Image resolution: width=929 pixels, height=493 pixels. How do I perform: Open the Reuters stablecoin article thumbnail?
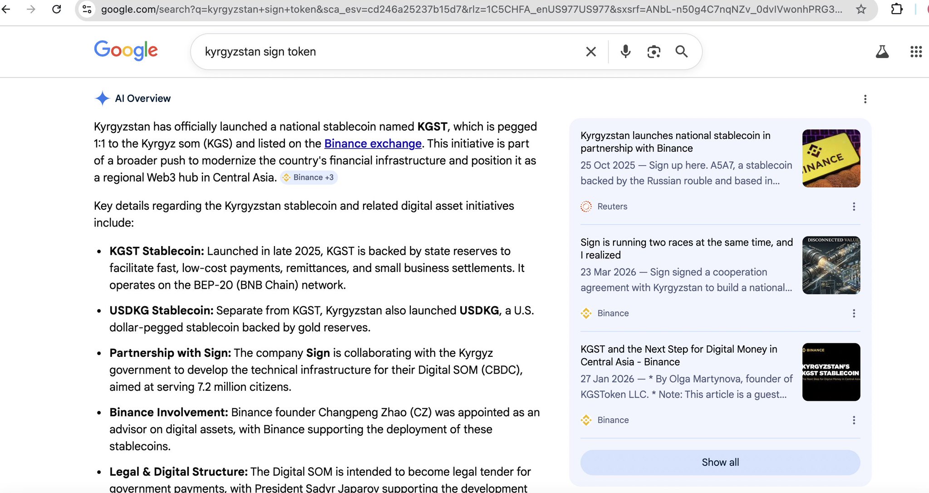(831, 158)
